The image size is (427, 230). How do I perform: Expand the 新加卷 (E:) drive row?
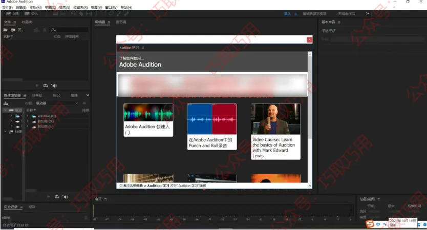(x=28, y=127)
